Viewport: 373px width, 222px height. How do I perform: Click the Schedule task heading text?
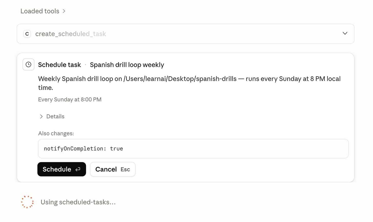pyautogui.click(x=59, y=65)
